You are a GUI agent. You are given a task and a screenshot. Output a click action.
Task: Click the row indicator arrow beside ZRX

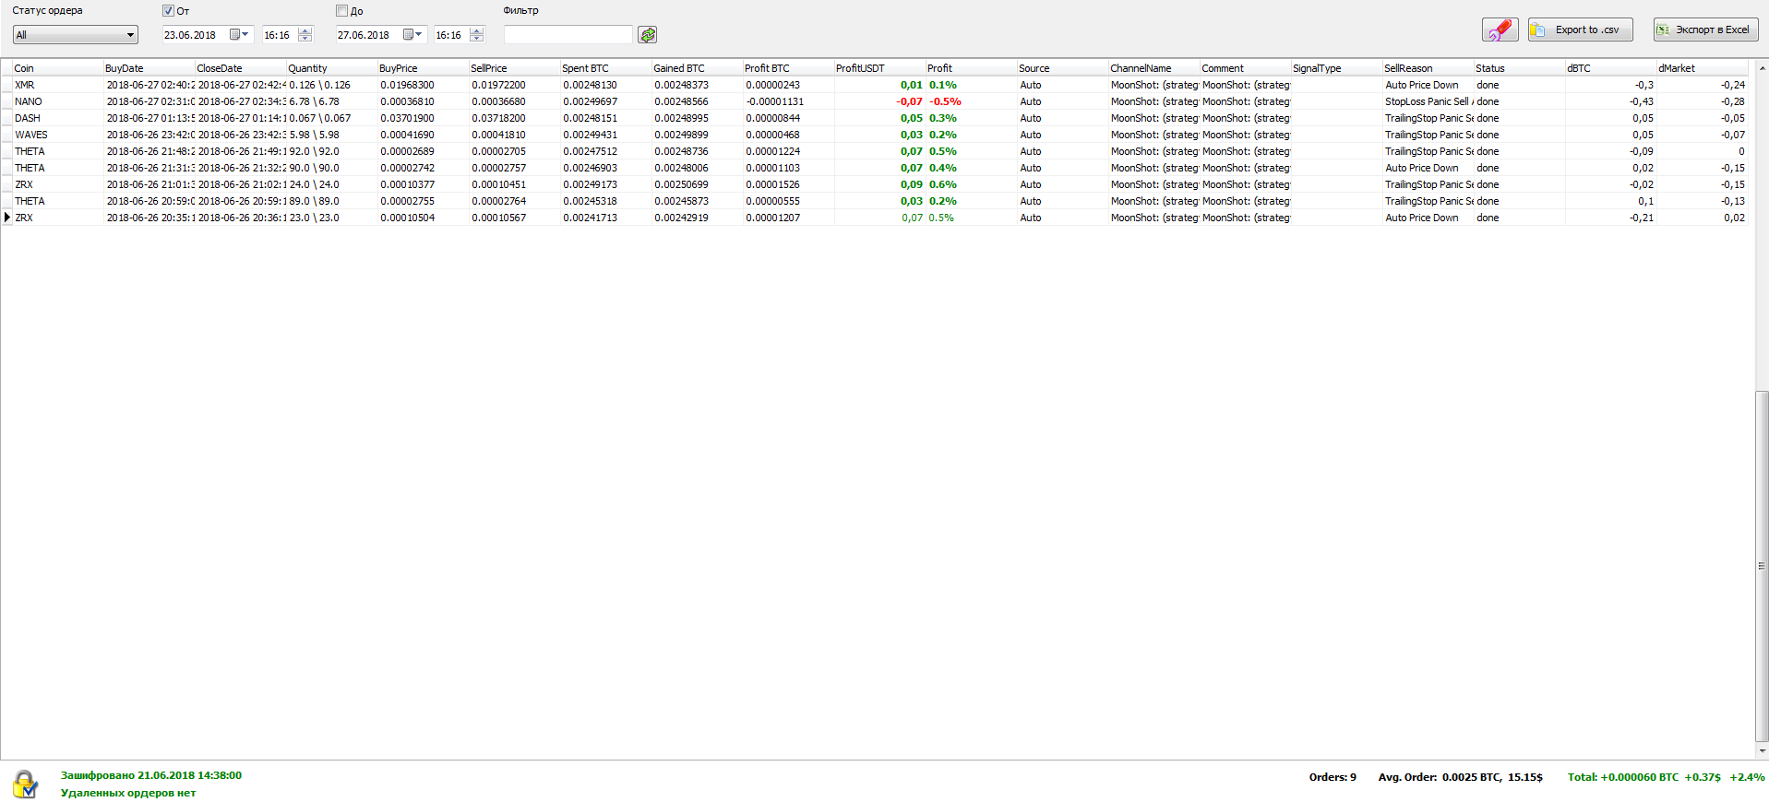coord(7,218)
